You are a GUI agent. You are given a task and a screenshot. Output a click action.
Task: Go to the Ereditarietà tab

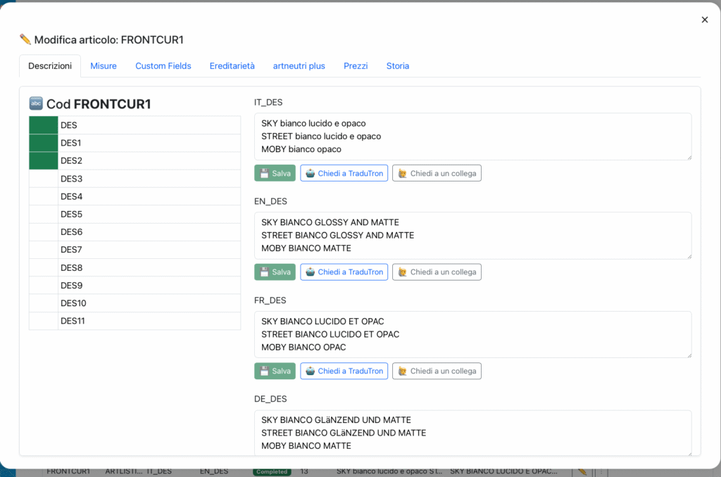click(232, 65)
